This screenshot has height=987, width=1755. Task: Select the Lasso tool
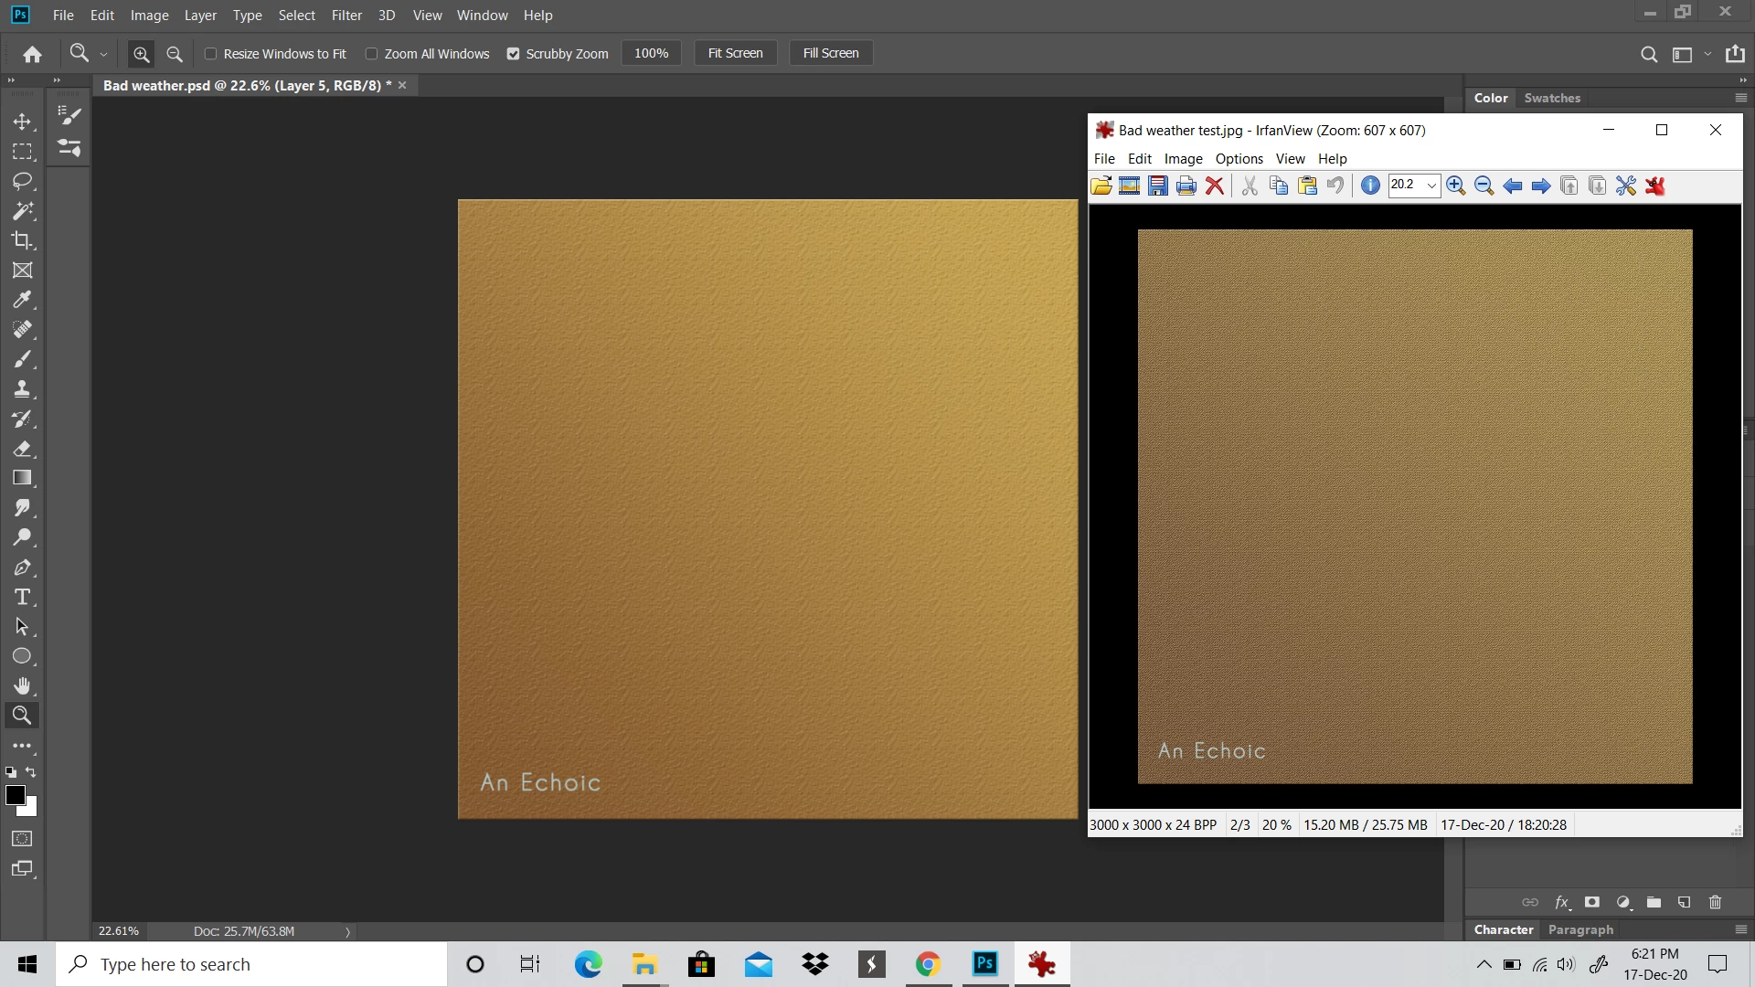23,181
